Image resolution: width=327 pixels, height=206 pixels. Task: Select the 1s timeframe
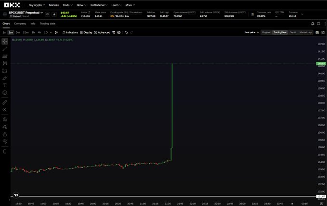(4, 32)
